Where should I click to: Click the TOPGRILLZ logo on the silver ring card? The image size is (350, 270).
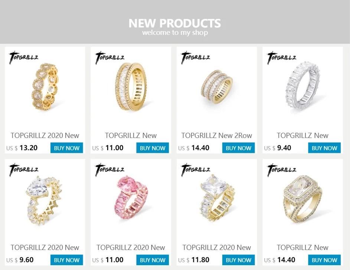tap(281, 57)
